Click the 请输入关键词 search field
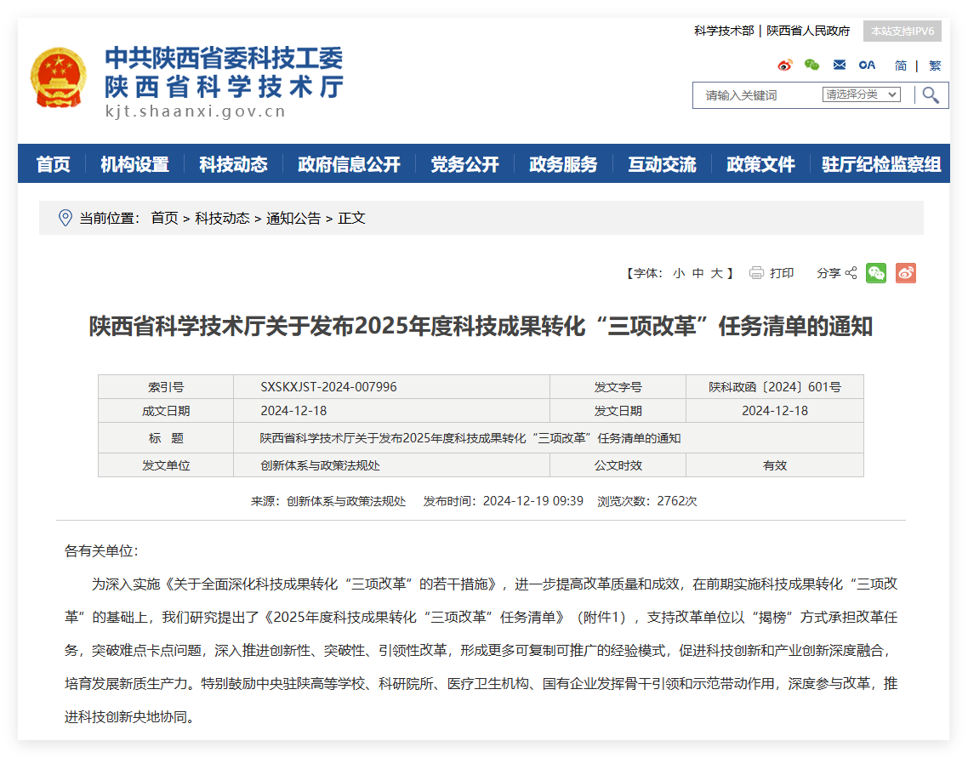This screenshot has width=968, height=758. point(758,95)
